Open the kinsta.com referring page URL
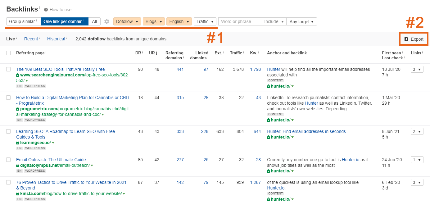The width and height of the screenshot is (430, 205). tap(71, 194)
